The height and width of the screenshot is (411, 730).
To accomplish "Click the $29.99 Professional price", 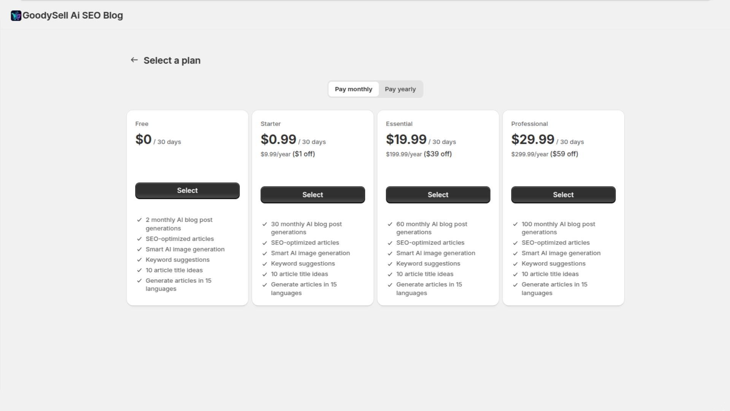I will click(532, 140).
